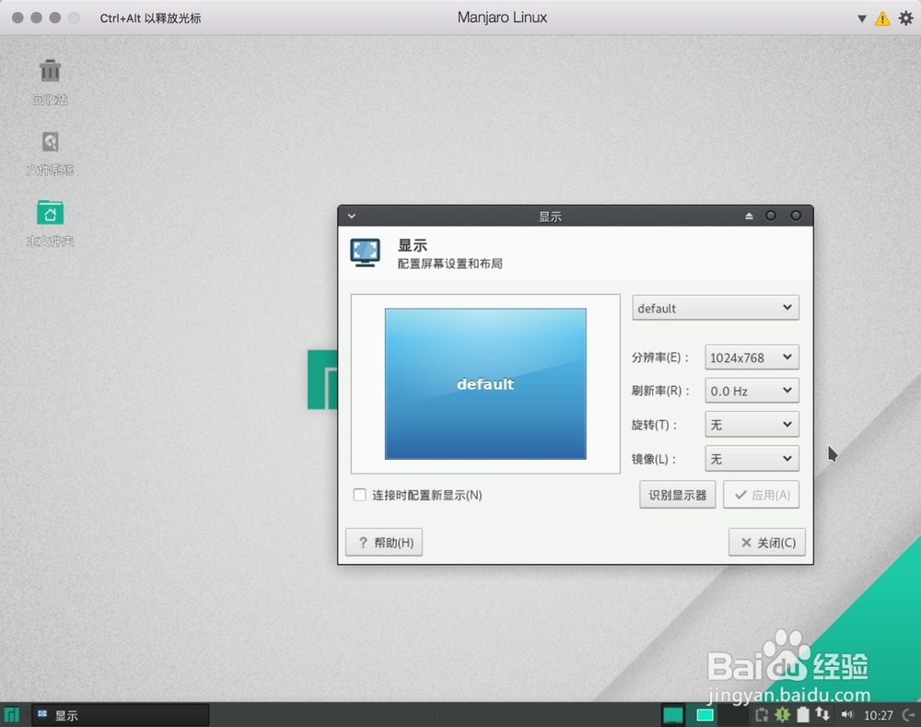Open the rotation (旋转) dropdown
Screen dimensions: 921x727
click(x=752, y=425)
